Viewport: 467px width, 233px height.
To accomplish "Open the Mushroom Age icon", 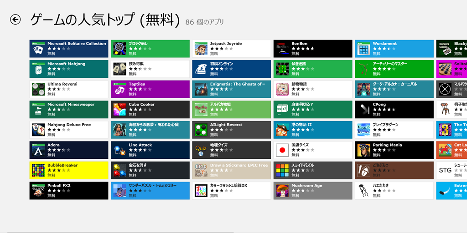I will pos(282,191).
